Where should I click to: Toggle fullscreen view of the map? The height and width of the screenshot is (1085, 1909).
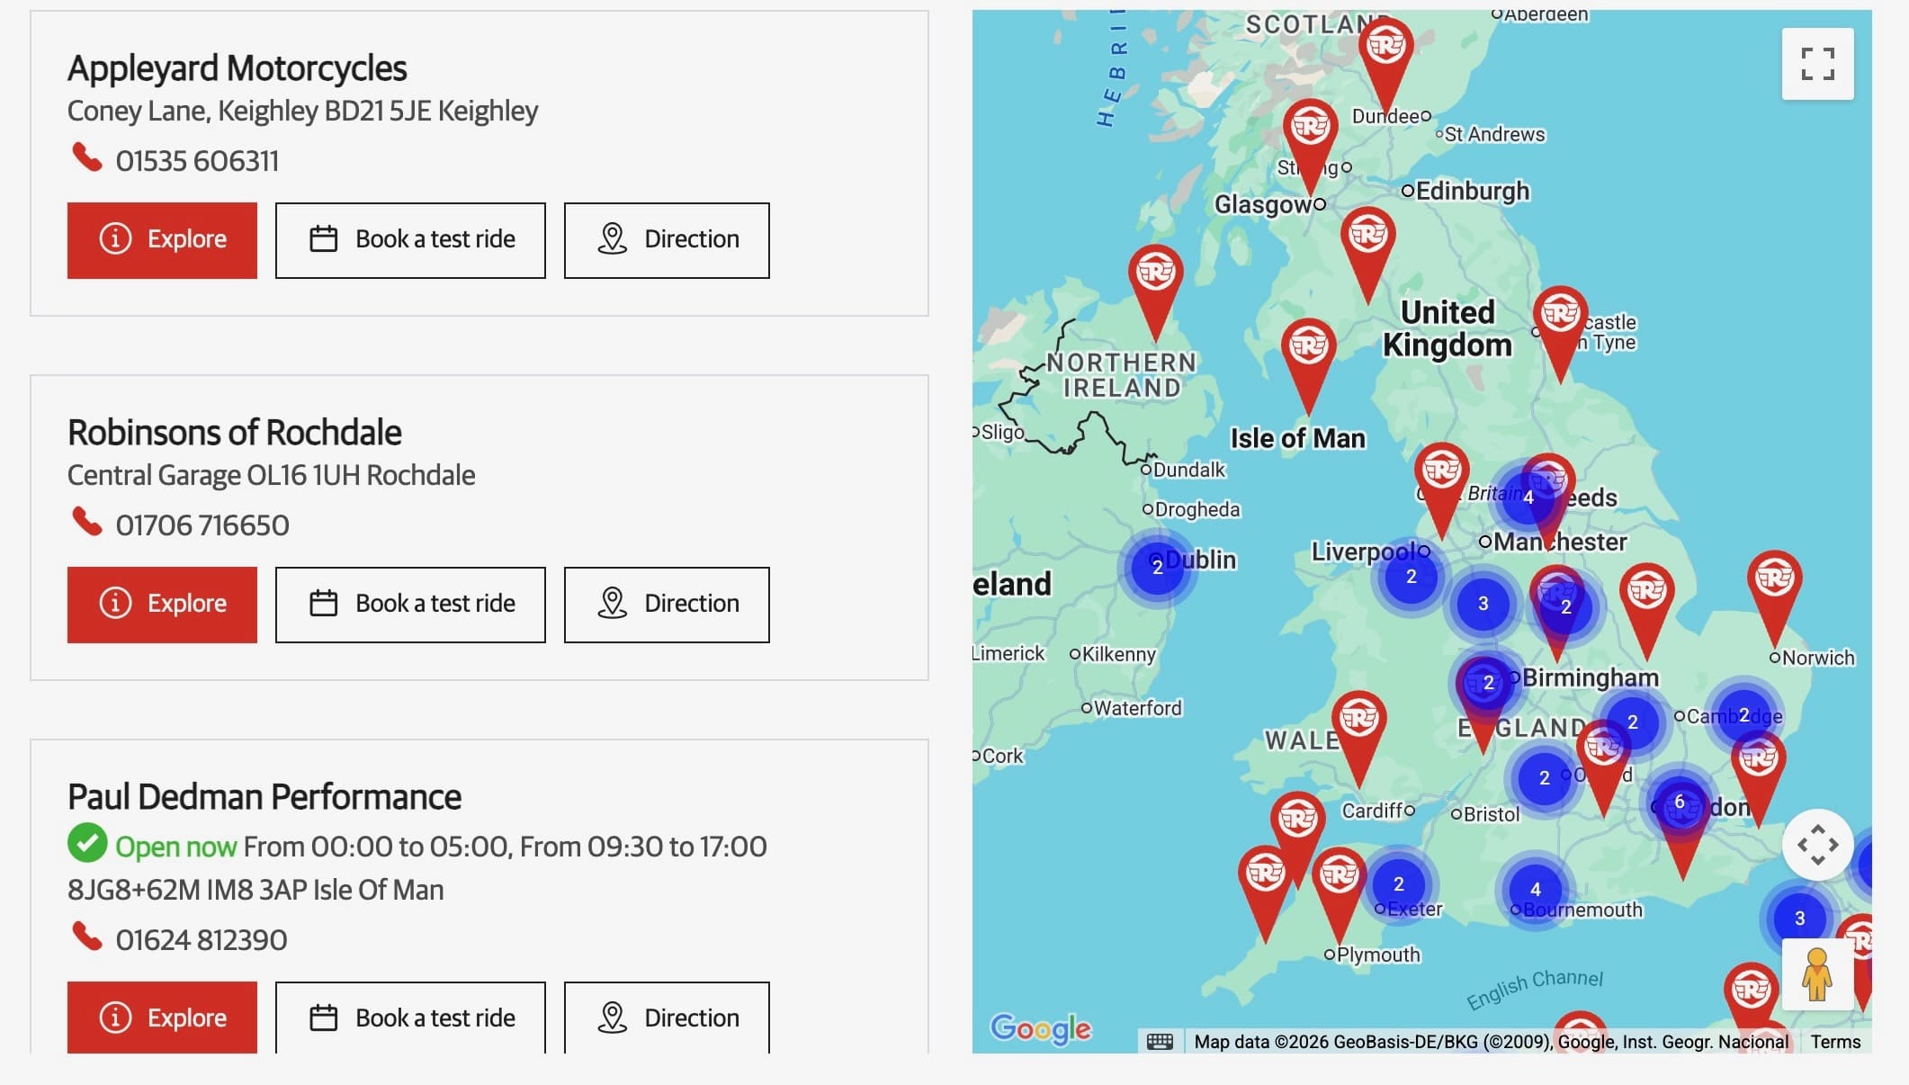[1817, 64]
